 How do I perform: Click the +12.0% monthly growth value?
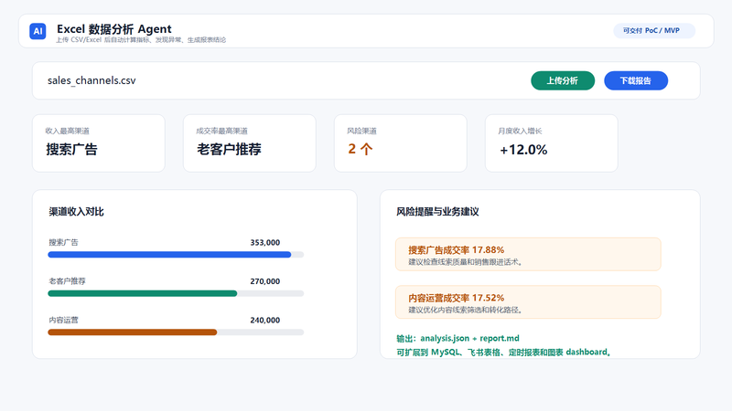522,150
